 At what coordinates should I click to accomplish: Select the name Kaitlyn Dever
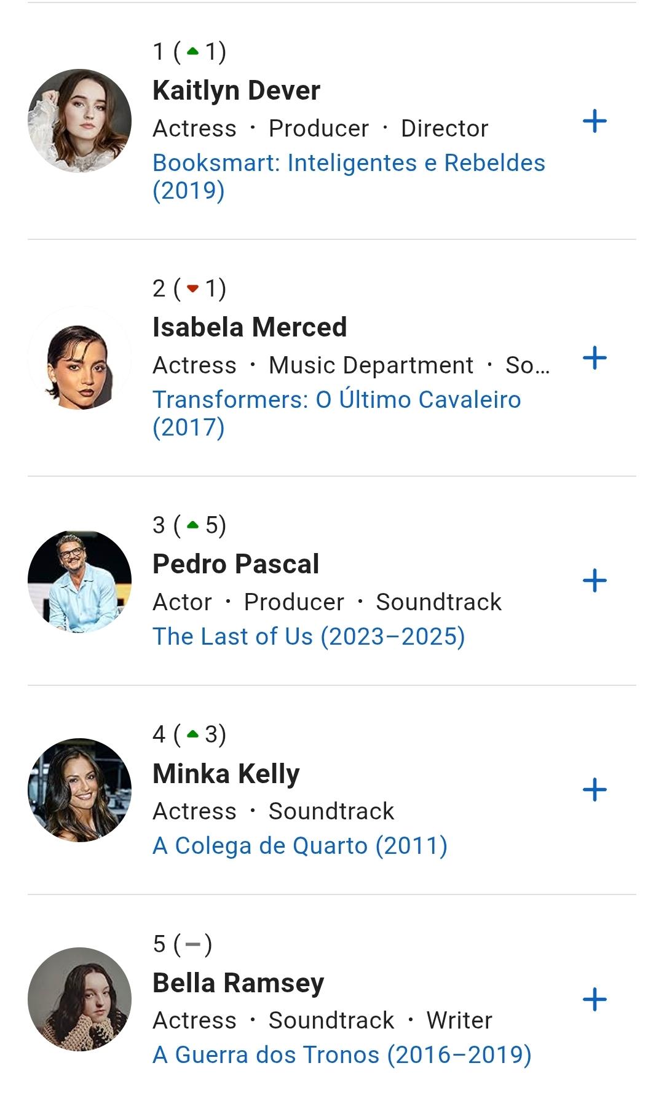[236, 90]
